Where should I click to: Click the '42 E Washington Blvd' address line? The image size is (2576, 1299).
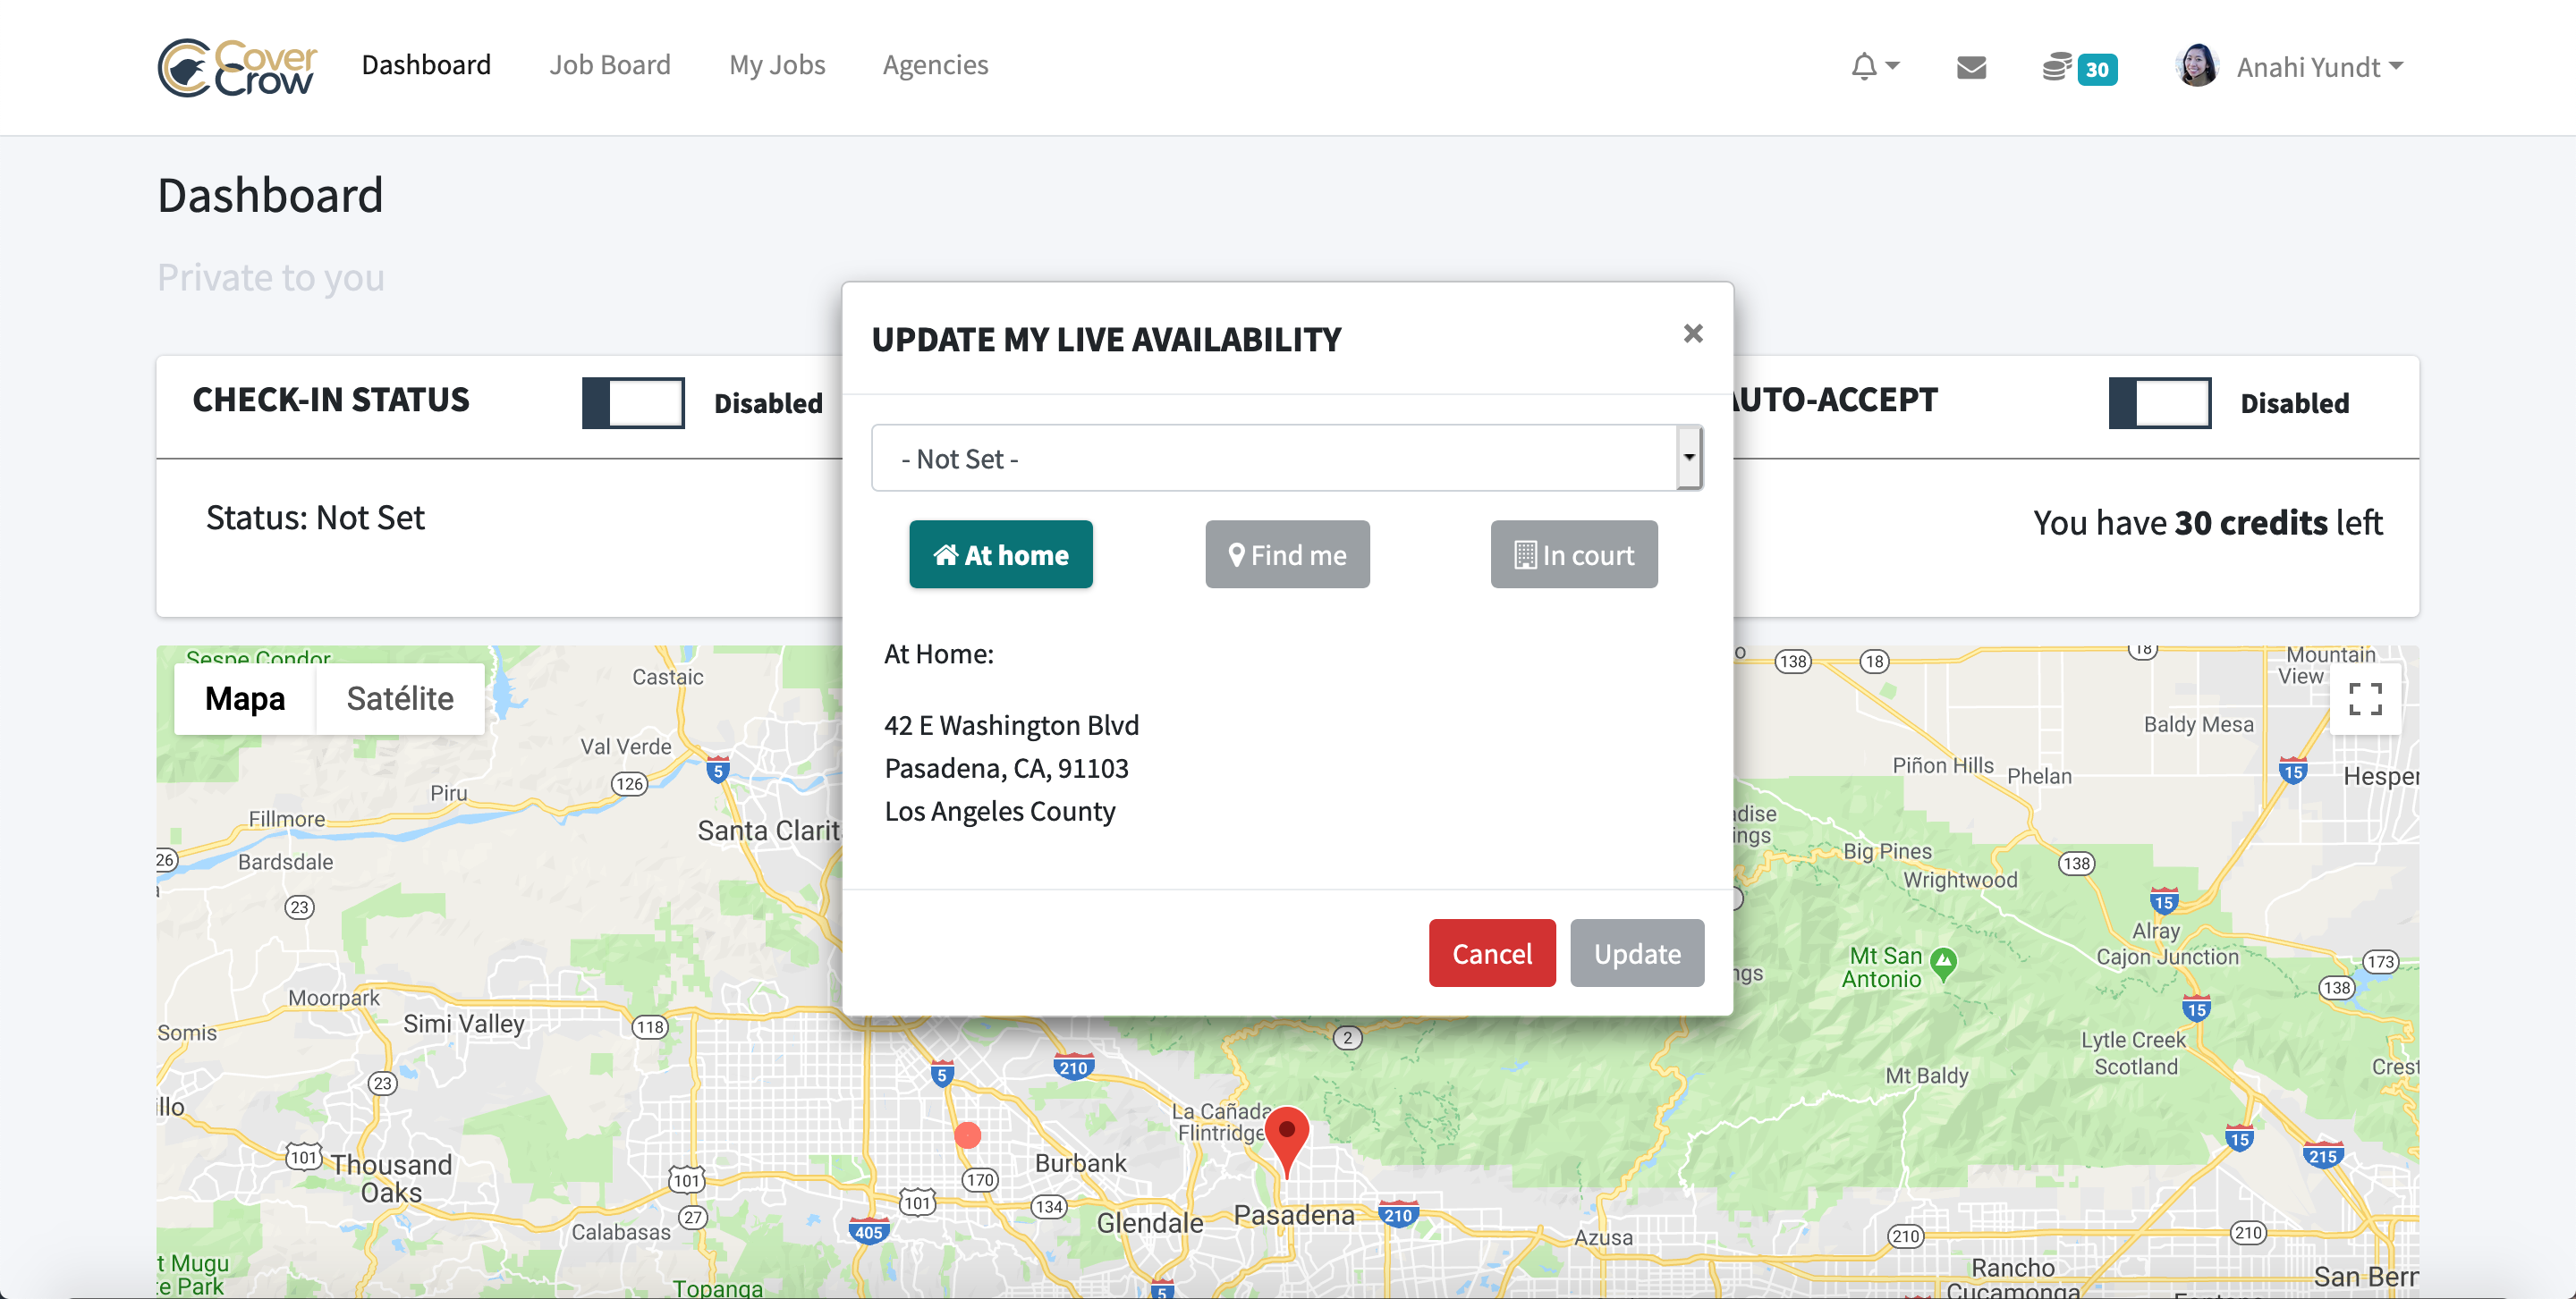click(x=1011, y=724)
